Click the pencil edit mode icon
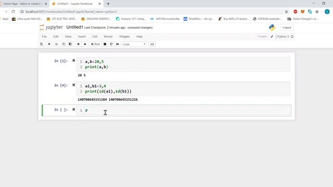The width and height of the screenshot is (333, 187). (x=272, y=36)
